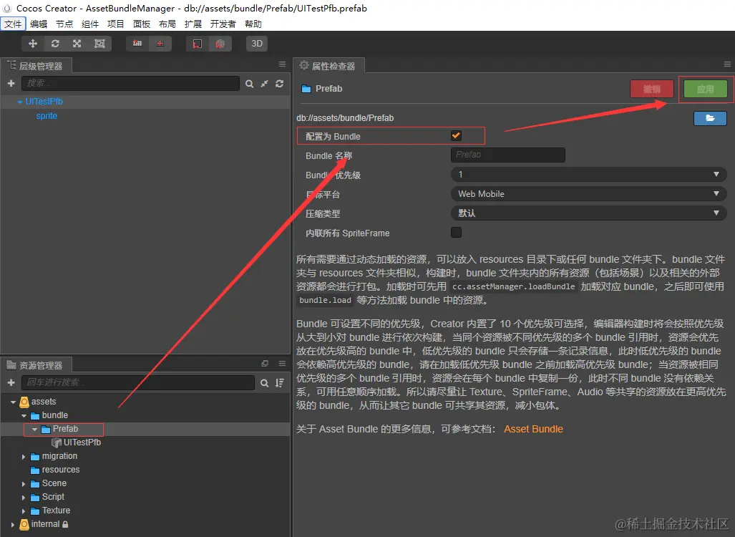Click the assets search input field
Viewport: 735px width, 537px height.
click(138, 382)
